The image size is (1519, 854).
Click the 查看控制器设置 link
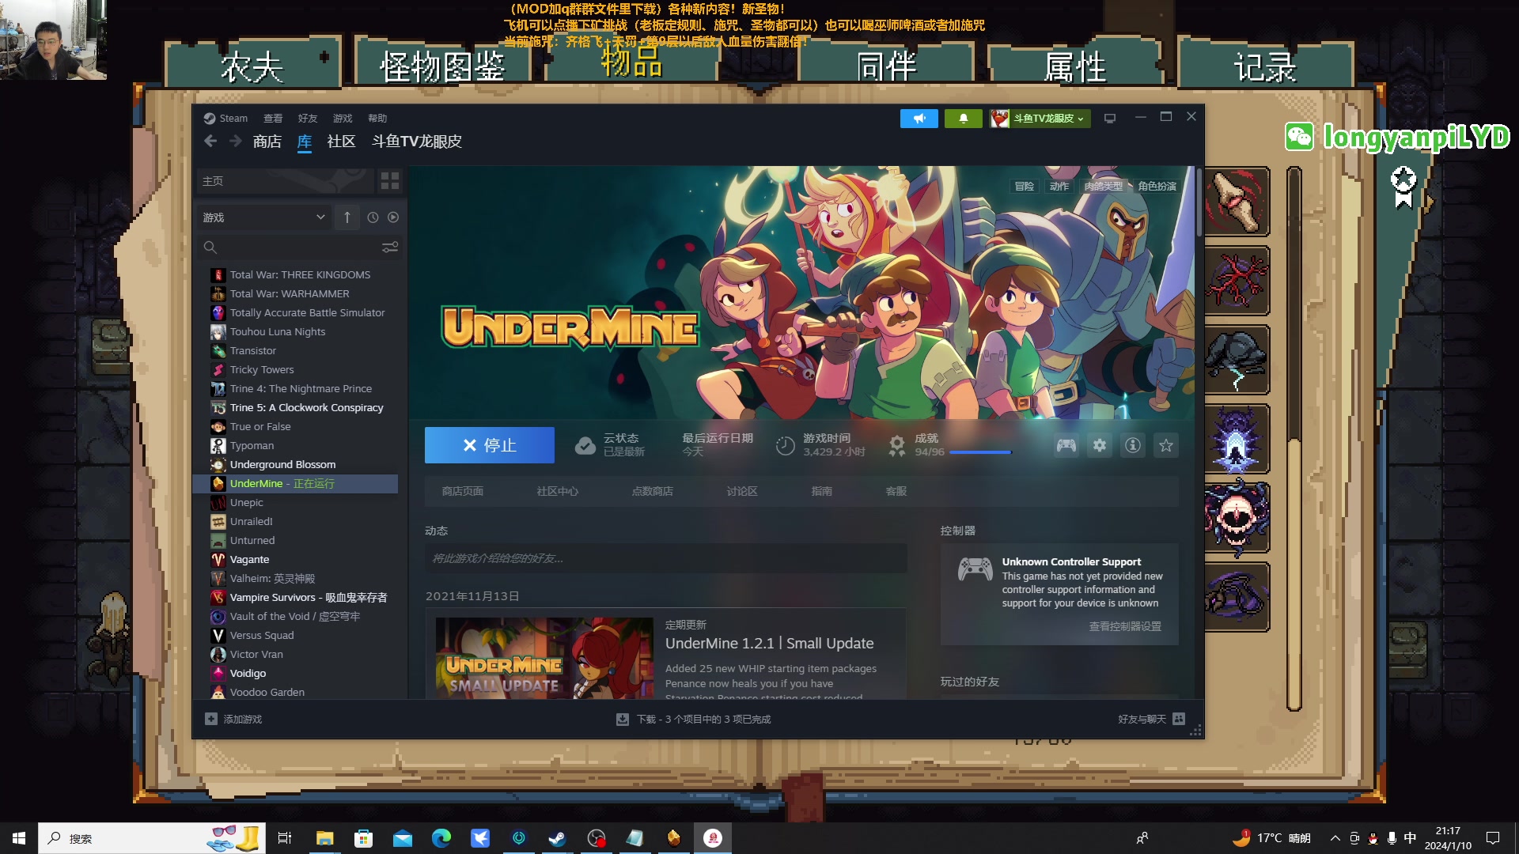tap(1125, 626)
